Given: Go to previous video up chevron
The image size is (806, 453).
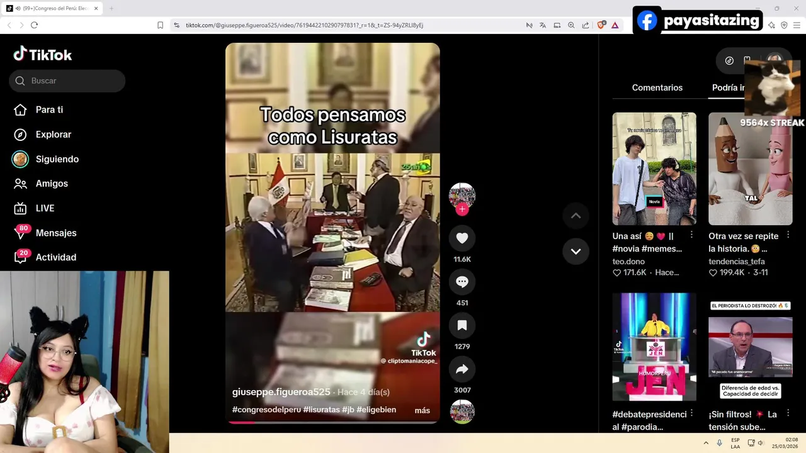Looking at the screenshot, I should point(576,216).
